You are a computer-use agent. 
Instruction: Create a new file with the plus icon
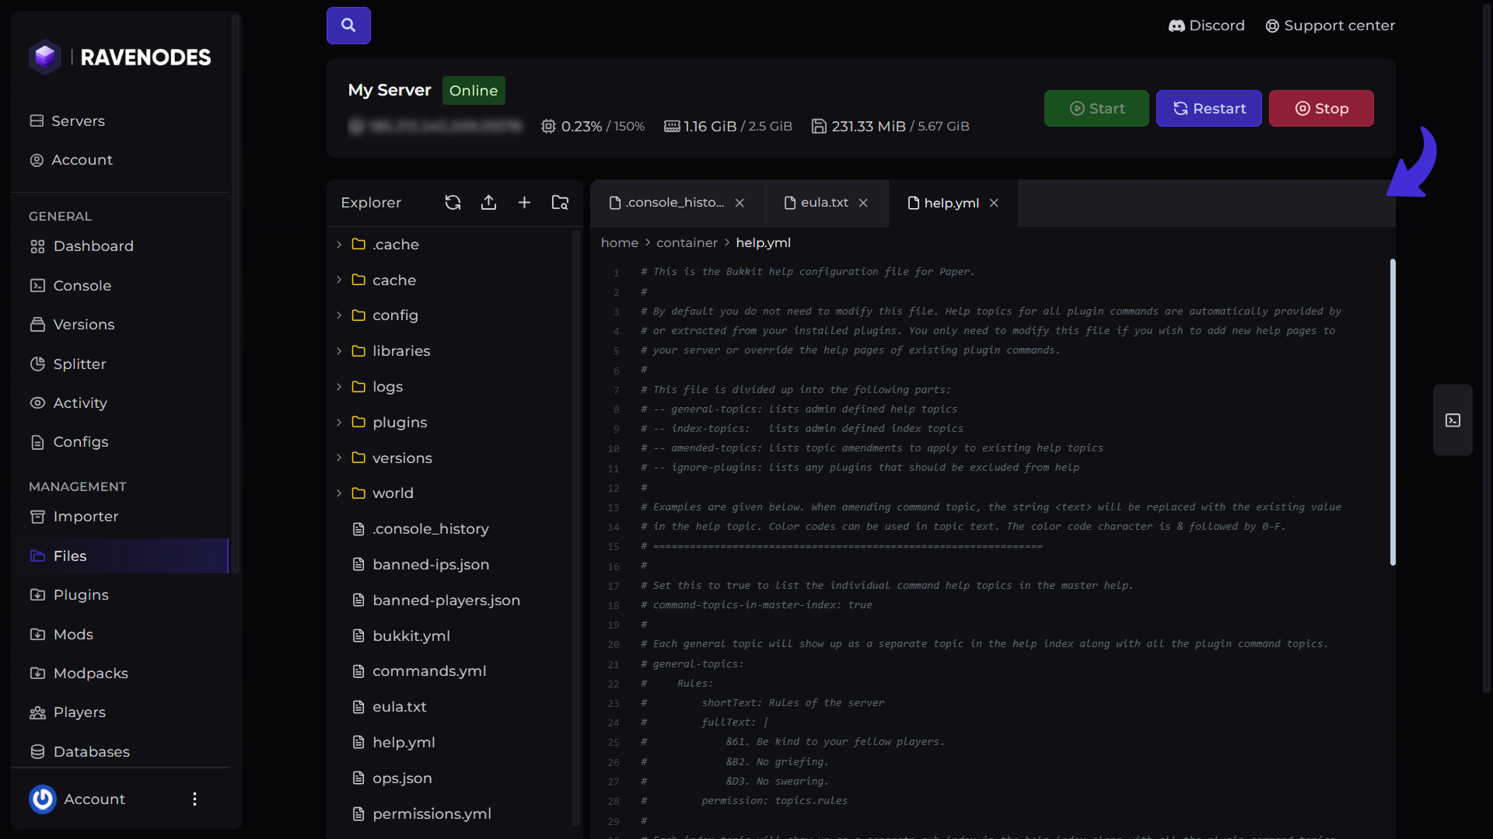pyautogui.click(x=524, y=203)
